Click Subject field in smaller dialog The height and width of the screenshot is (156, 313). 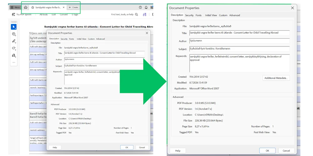pos(105,66)
